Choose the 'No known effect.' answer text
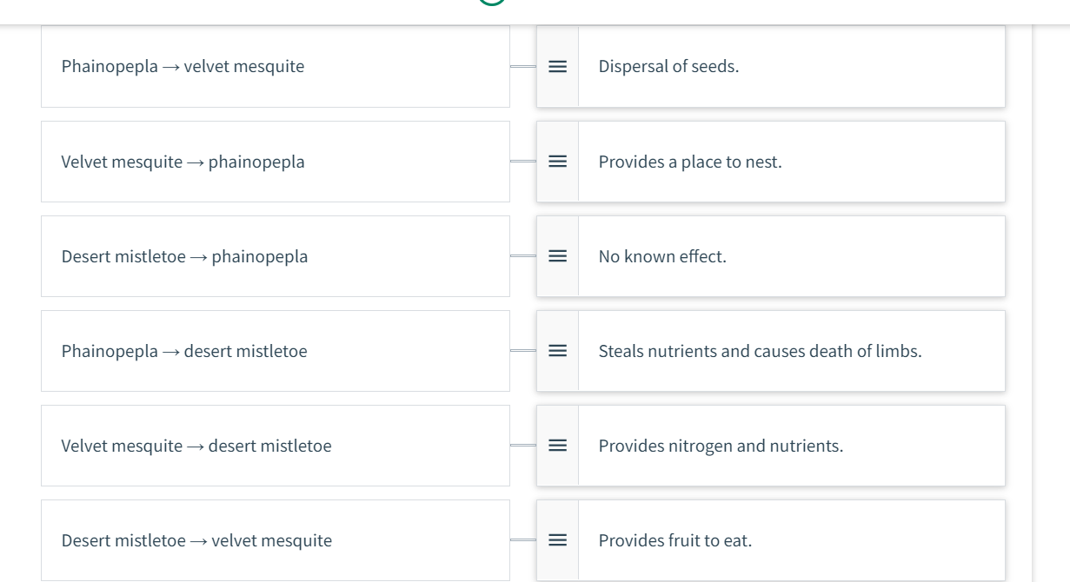The width and height of the screenshot is (1070, 582). pyautogui.click(x=662, y=256)
